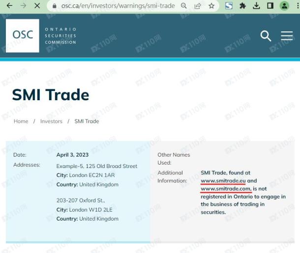
Task: Stop loading the page with X button
Action: coord(37,6)
